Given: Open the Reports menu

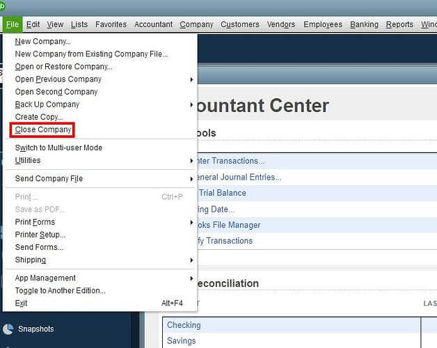Looking at the screenshot, I should tap(399, 24).
